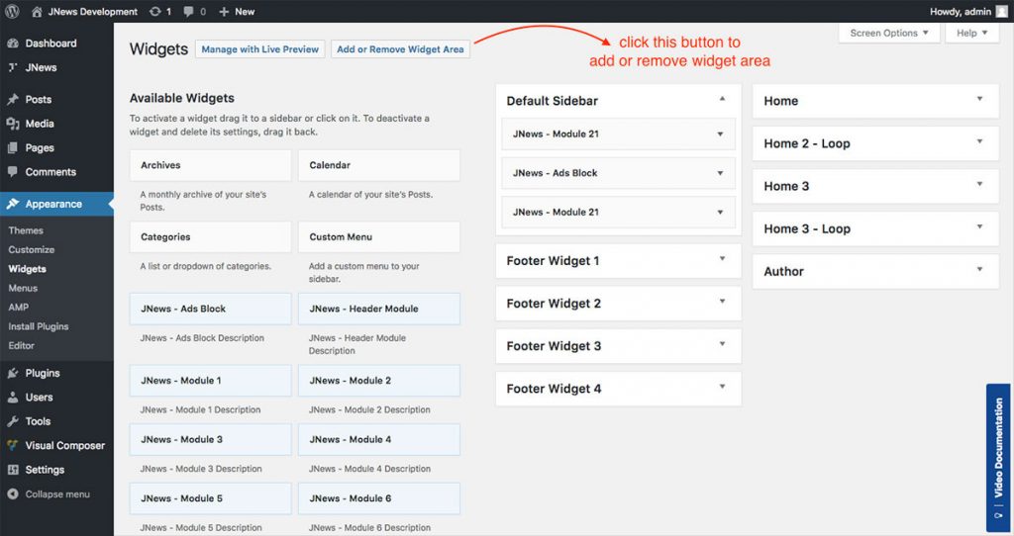Select Customize under Appearance
The width and height of the screenshot is (1014, 536).
click(x=32, y=250)
